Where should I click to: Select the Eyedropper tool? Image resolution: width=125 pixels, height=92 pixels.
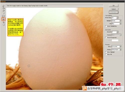pos(3,13)
